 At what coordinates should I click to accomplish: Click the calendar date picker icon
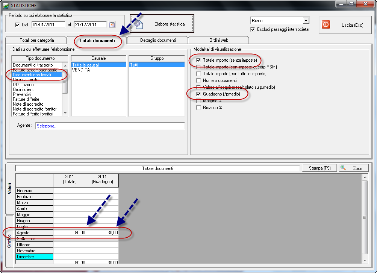point(112,24)
